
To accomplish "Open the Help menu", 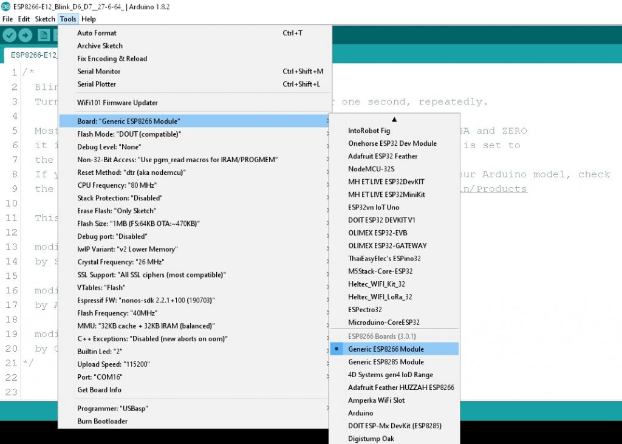I will tap(89, 19).
